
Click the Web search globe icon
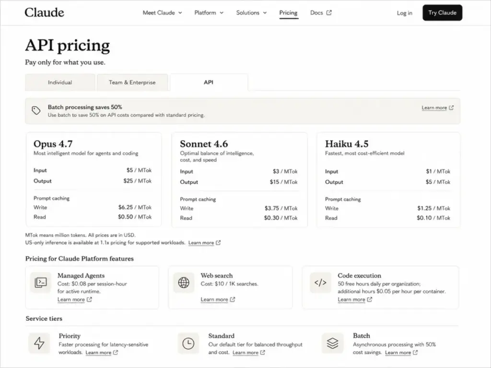184,283
